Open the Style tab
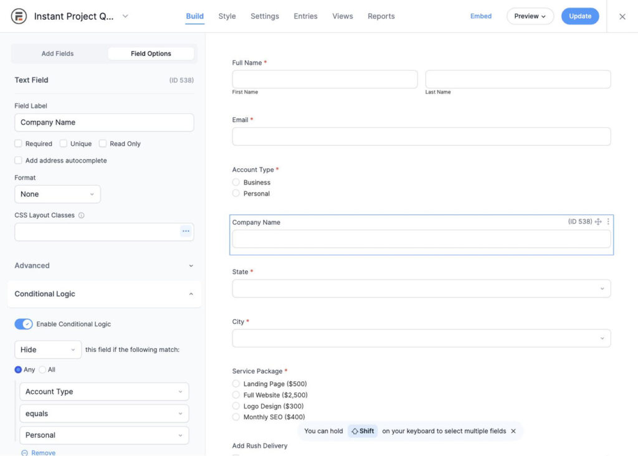This screenshot has height=456, width=638. pyautogui.click(x=227, y=16)
